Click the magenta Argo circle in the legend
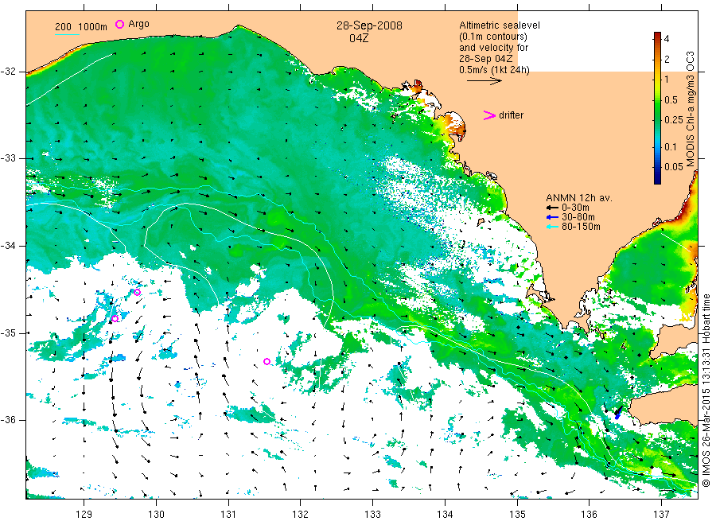Screen dimensions: 716x525 (119, 24)
